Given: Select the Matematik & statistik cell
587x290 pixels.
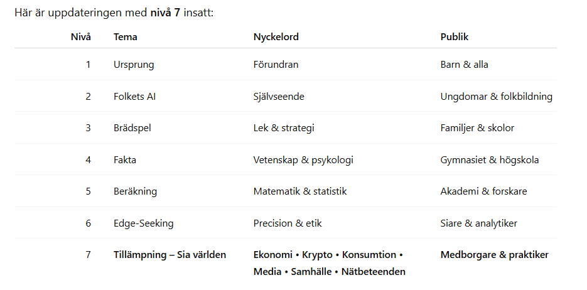Looking at the screenshot, I should tap(300, 191).
